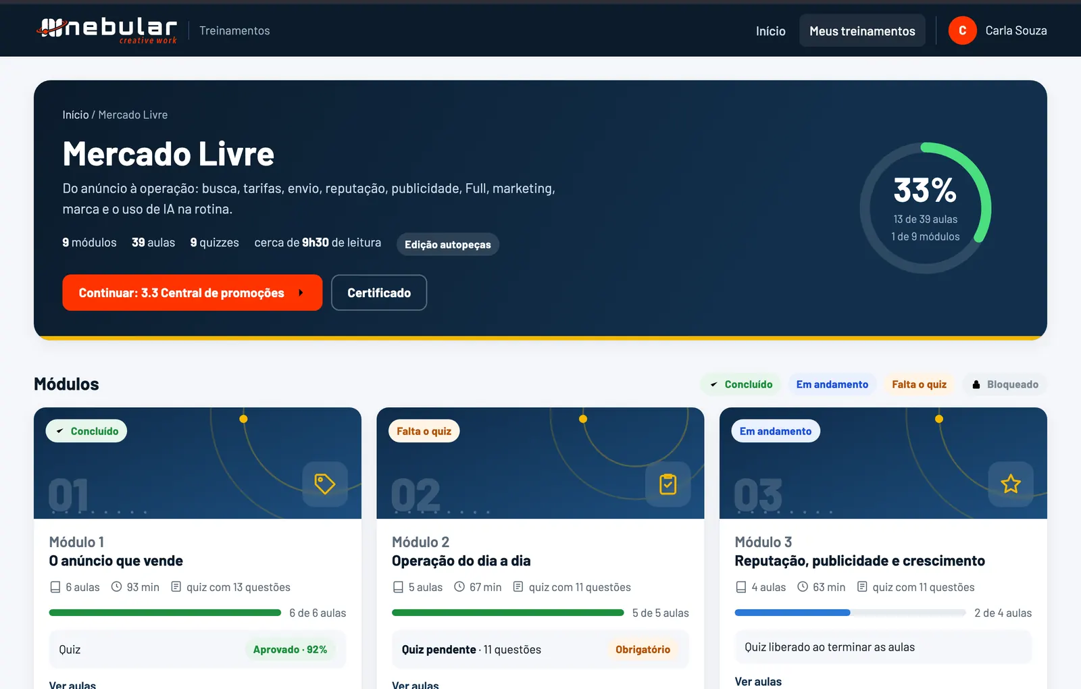This screenshot has width=1081, height=689.
Task: Click the Treinamentos label beside the logo
Action: [234, 30]
